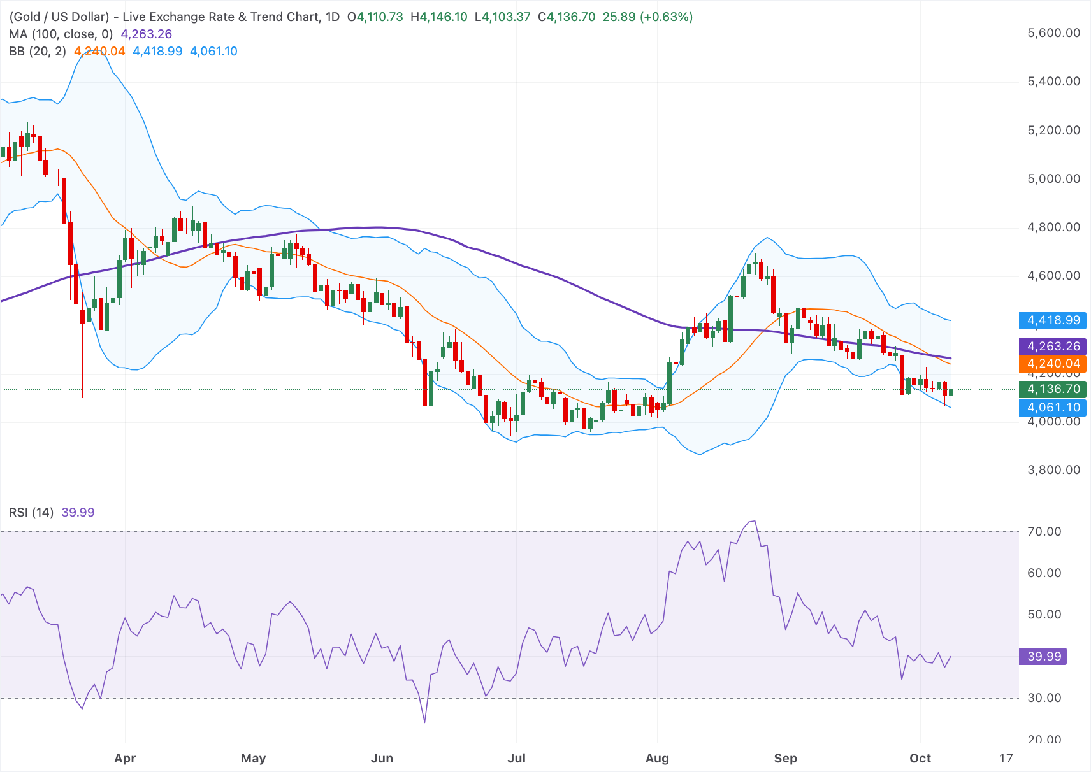
Task: Click the BB lower value 4,061.10 in legend
Action: tap(213, 51)
